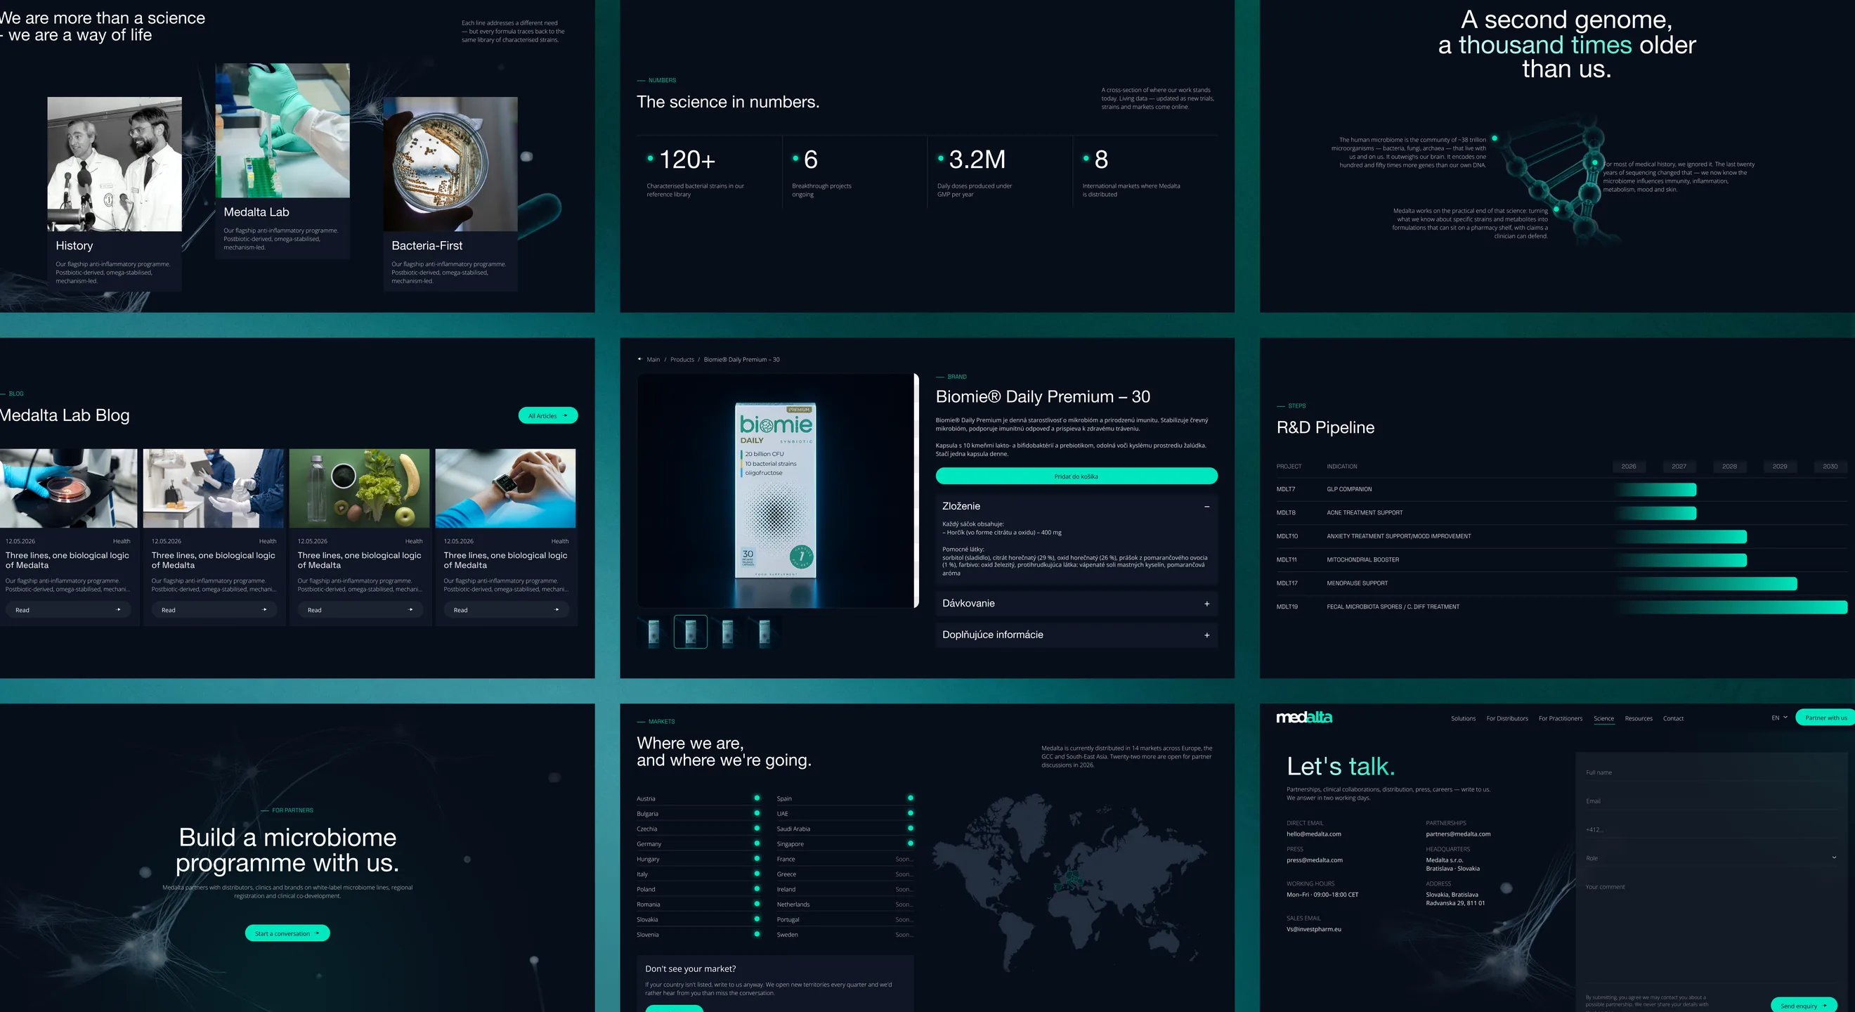
Task: Expand the Doplňujúce informácie accordion
Action: point(1076,635)
